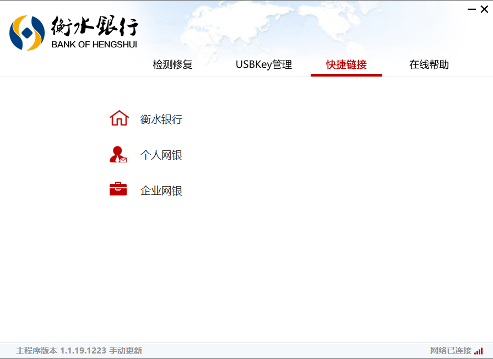Click the BANK OF HENGSHUI English text
Screen dimensions: 493x359
94,45
